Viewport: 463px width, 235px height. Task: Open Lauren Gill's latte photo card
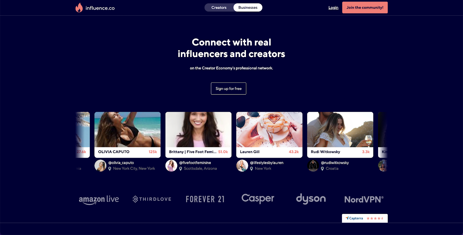pyautogui.click(x=269, y=135)
